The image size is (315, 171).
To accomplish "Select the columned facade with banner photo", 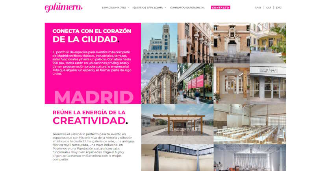I will [195, 43].
